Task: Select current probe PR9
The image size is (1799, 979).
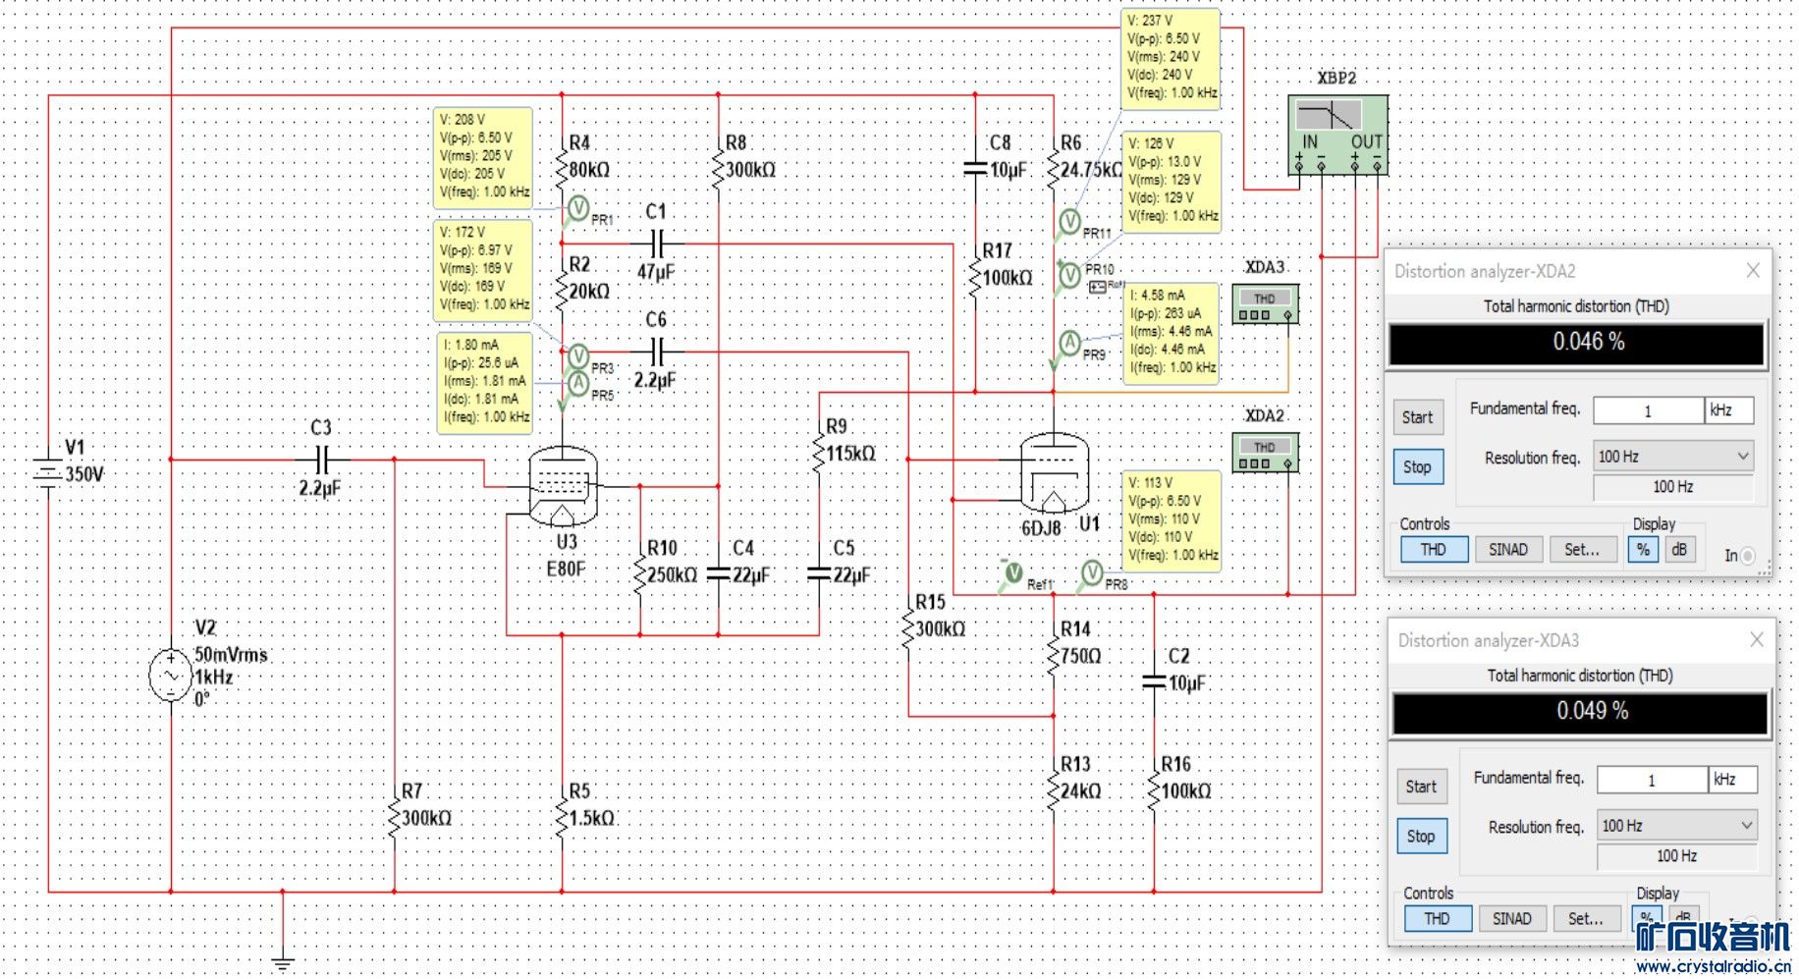Action: (1069, 343)
